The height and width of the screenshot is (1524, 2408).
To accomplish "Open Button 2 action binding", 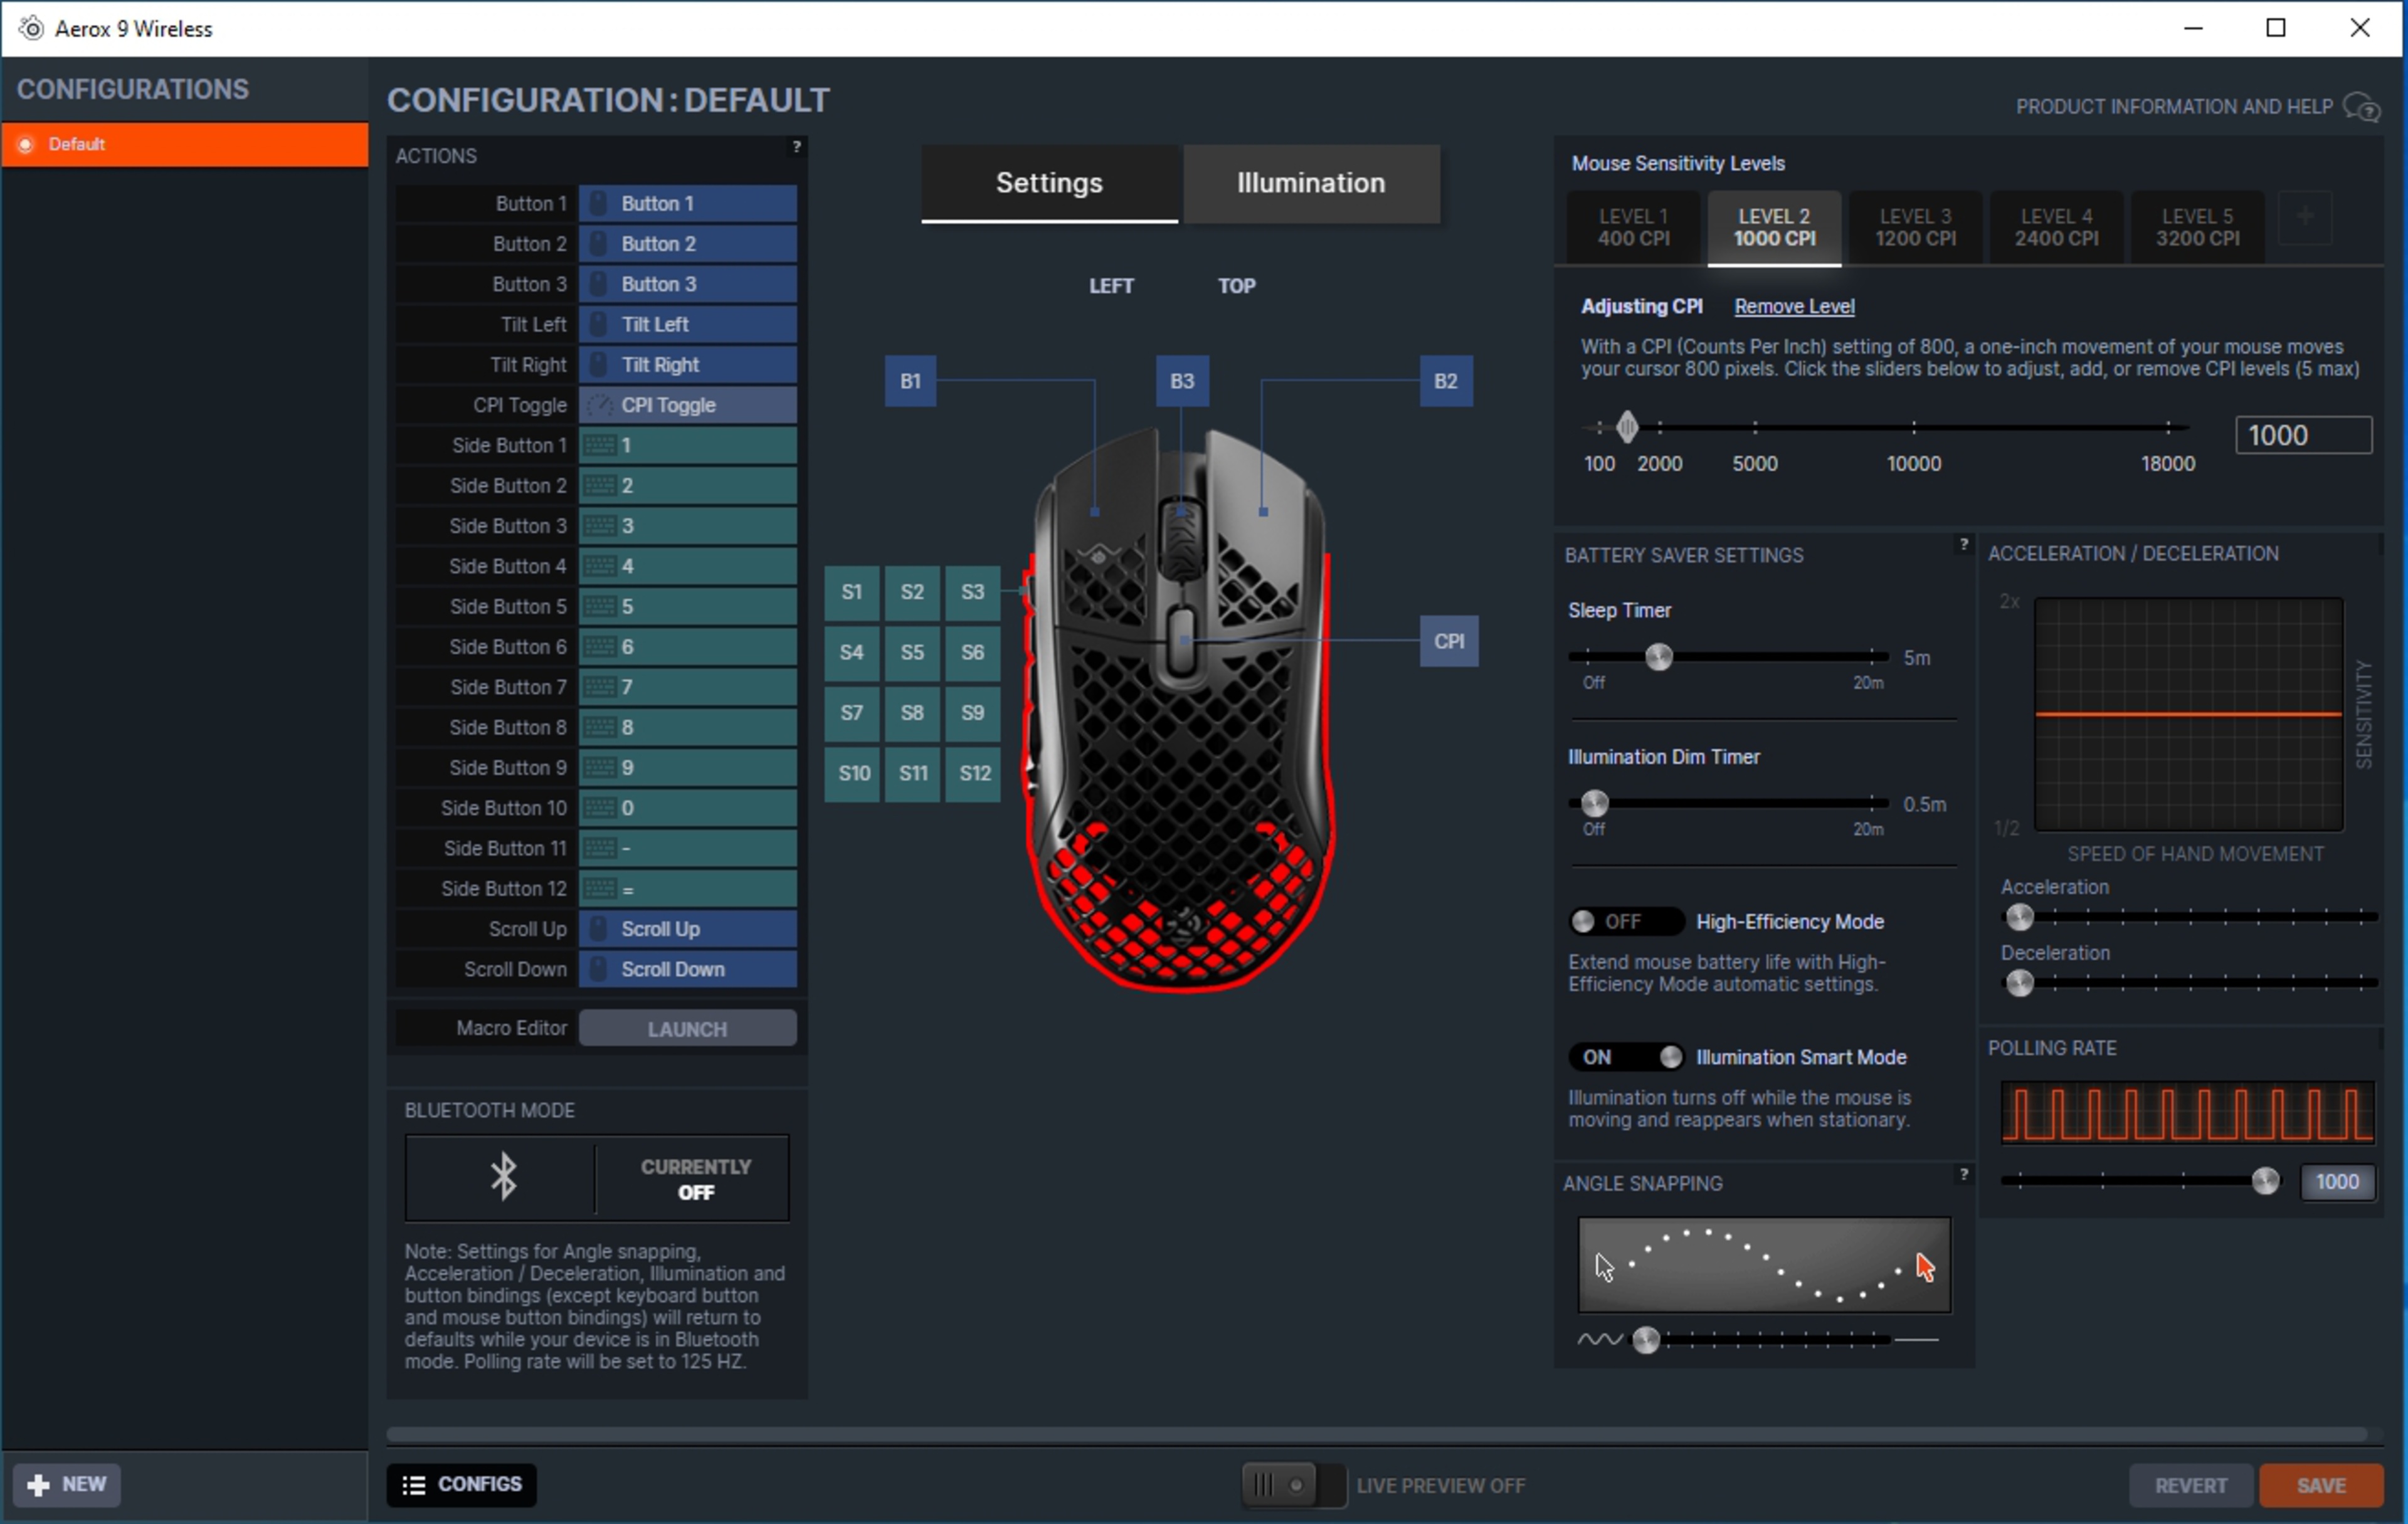I will point(687,244).
